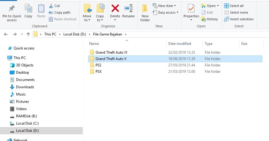Click the PSX folder icon

pos(92,71)
